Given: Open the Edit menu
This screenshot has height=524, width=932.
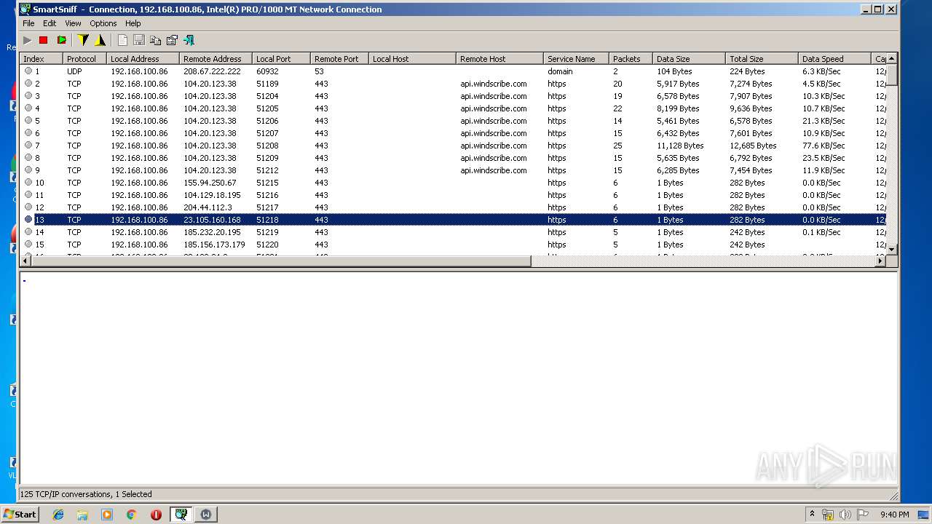Looking at the screenshot, I should [50, 23].
